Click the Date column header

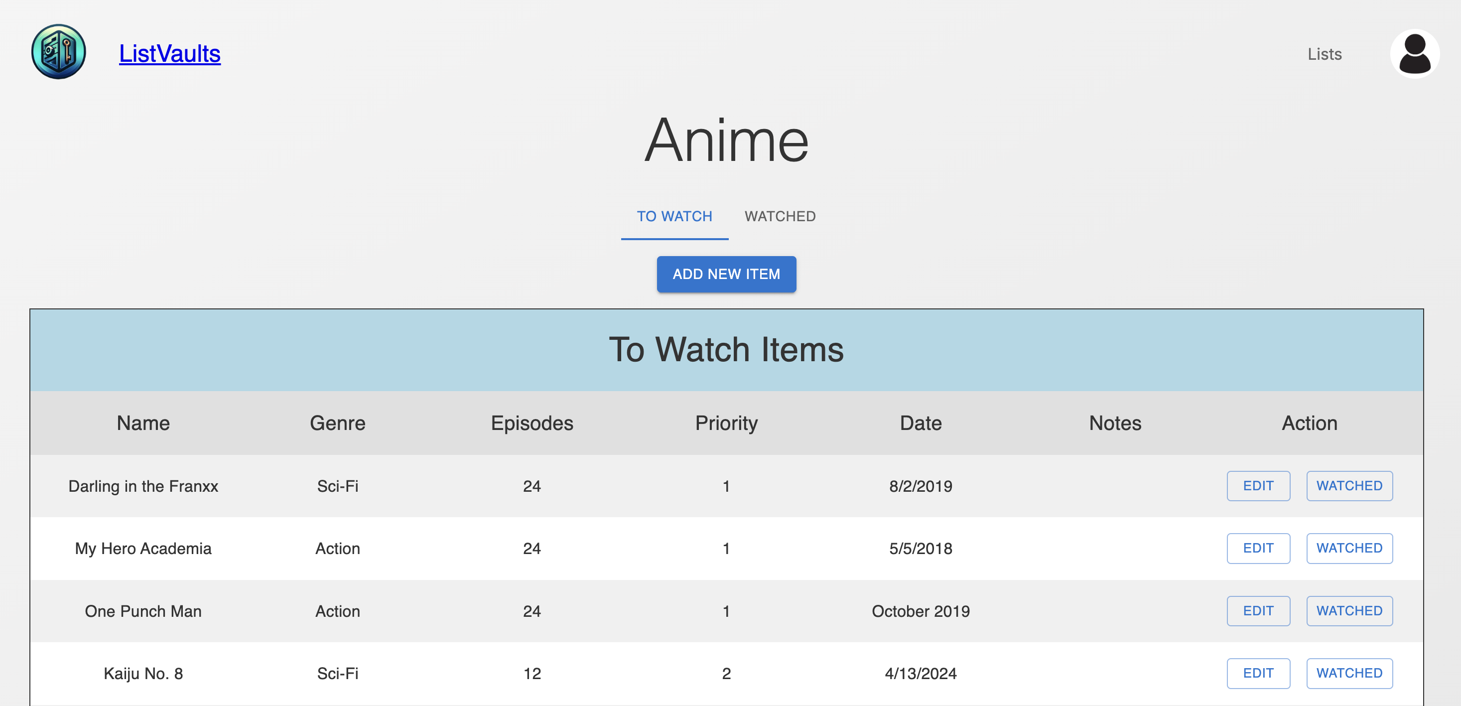click(x=920, y=423)
